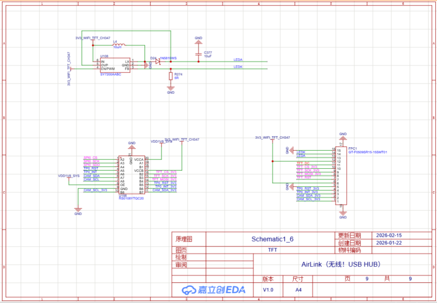Select the TFT_SCK_3V3 label on U156 pin 15
The width and height of the screenshot is (437, 303).
pyautogui.click(x=165, y=176)
